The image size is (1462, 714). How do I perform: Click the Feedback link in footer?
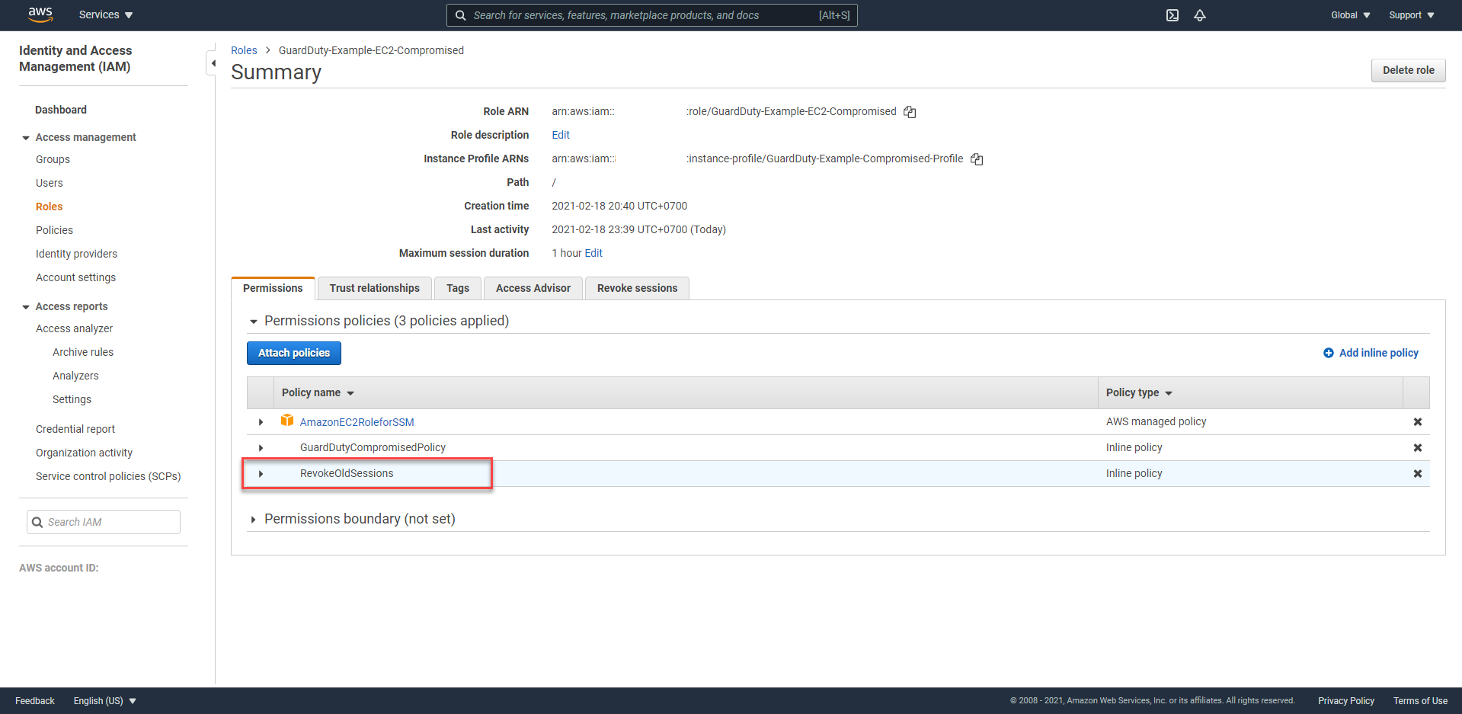pos(35,701)
